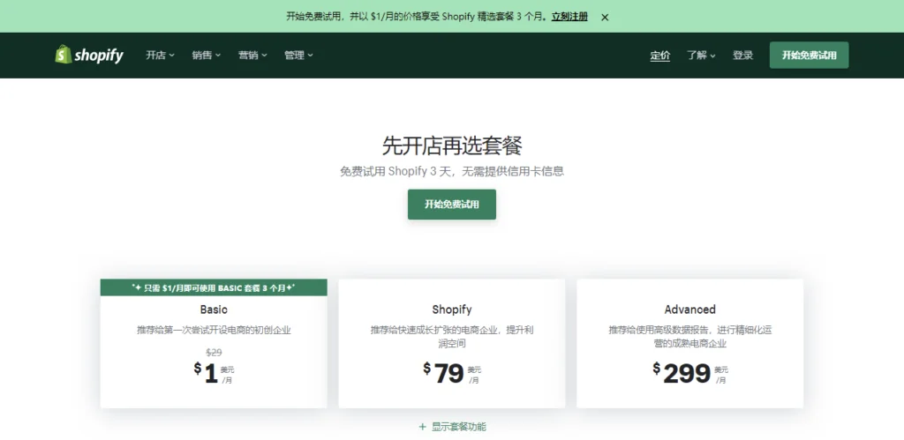Click the center 开始免费试用 button below the headline
This screenshot has height=440, width=904.
(452, 205)
